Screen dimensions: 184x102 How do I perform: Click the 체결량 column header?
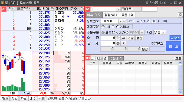pyautogui.click(x=156, y=63)
